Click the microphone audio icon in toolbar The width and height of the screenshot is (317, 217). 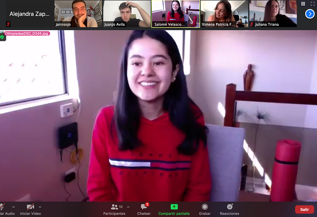coord(3,207)
